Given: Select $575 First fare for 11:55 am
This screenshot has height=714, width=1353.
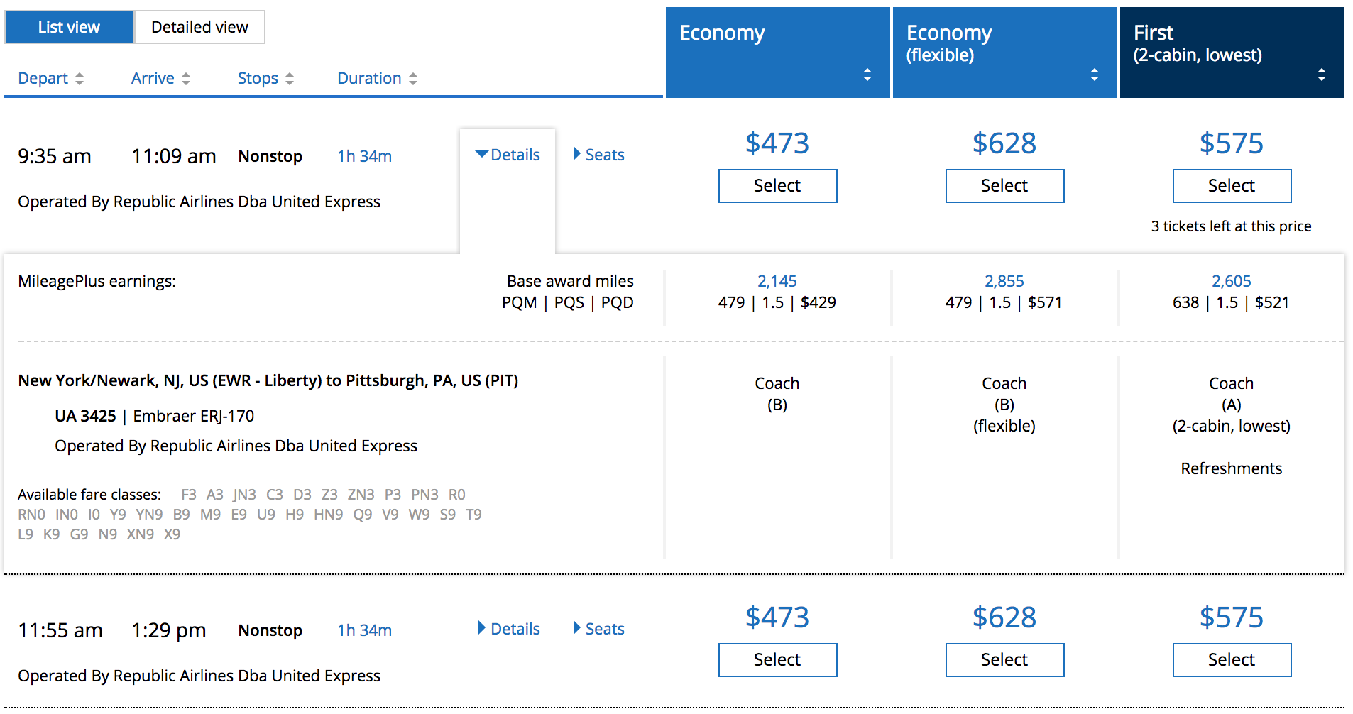Looking at the screenshot, I should [x=1232, y=660].
